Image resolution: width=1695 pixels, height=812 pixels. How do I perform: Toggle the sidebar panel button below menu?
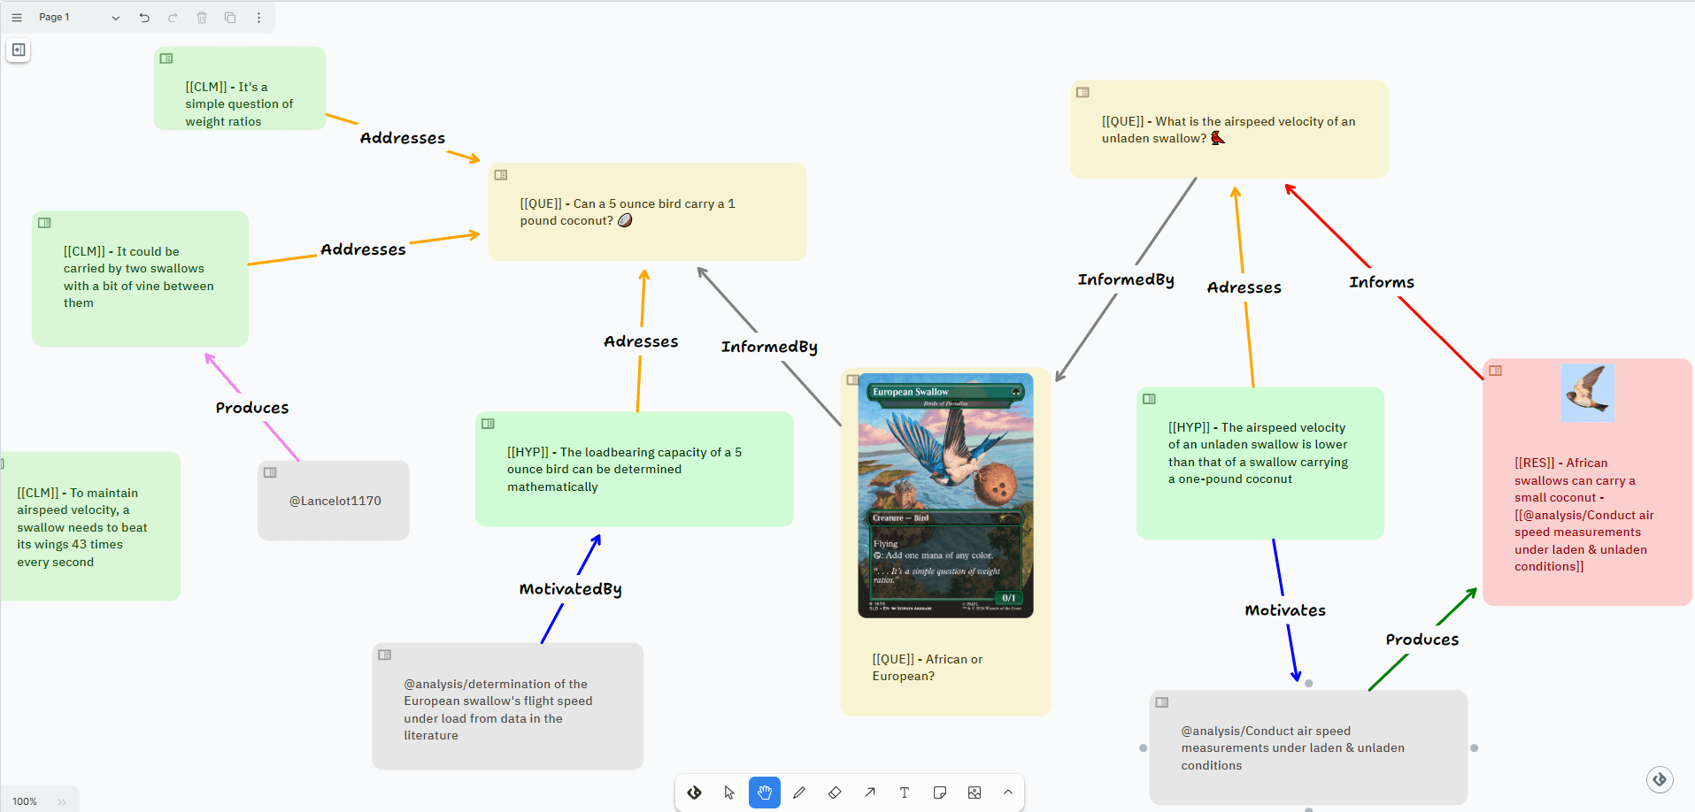[x=19, y=50]
